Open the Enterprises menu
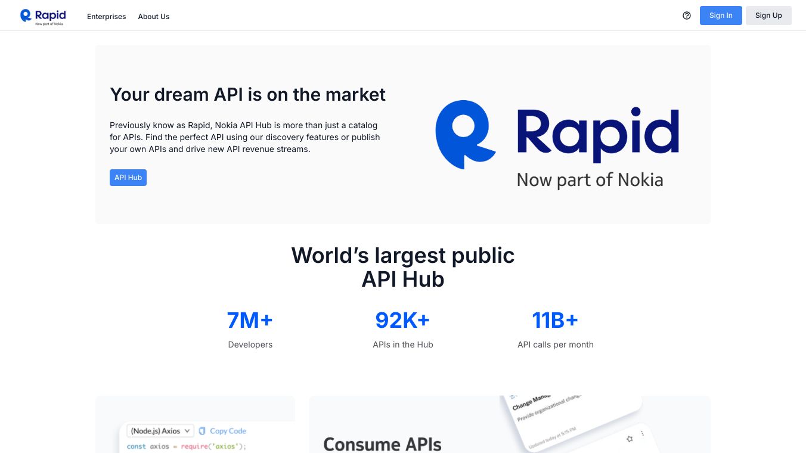Image resolution: width=806 pixels, height=453 pixels. point(107,17)
